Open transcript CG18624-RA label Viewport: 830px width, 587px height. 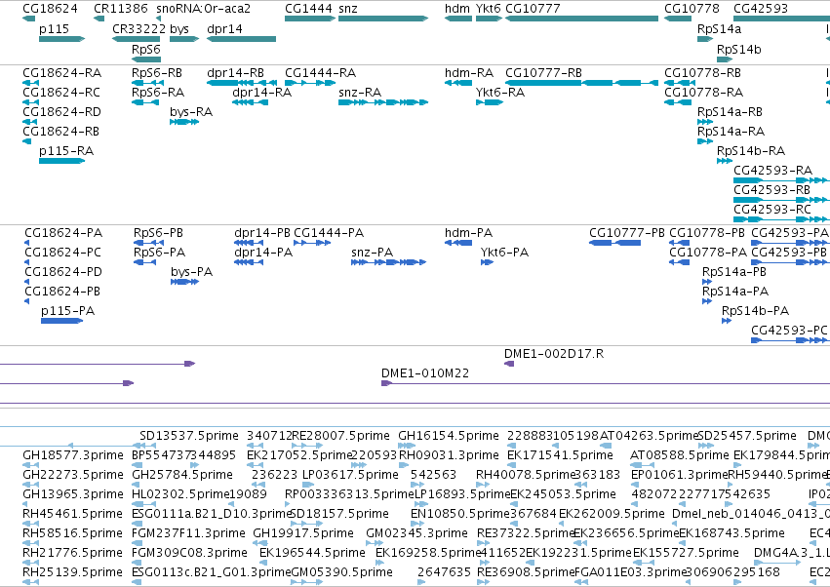(61, 72)
